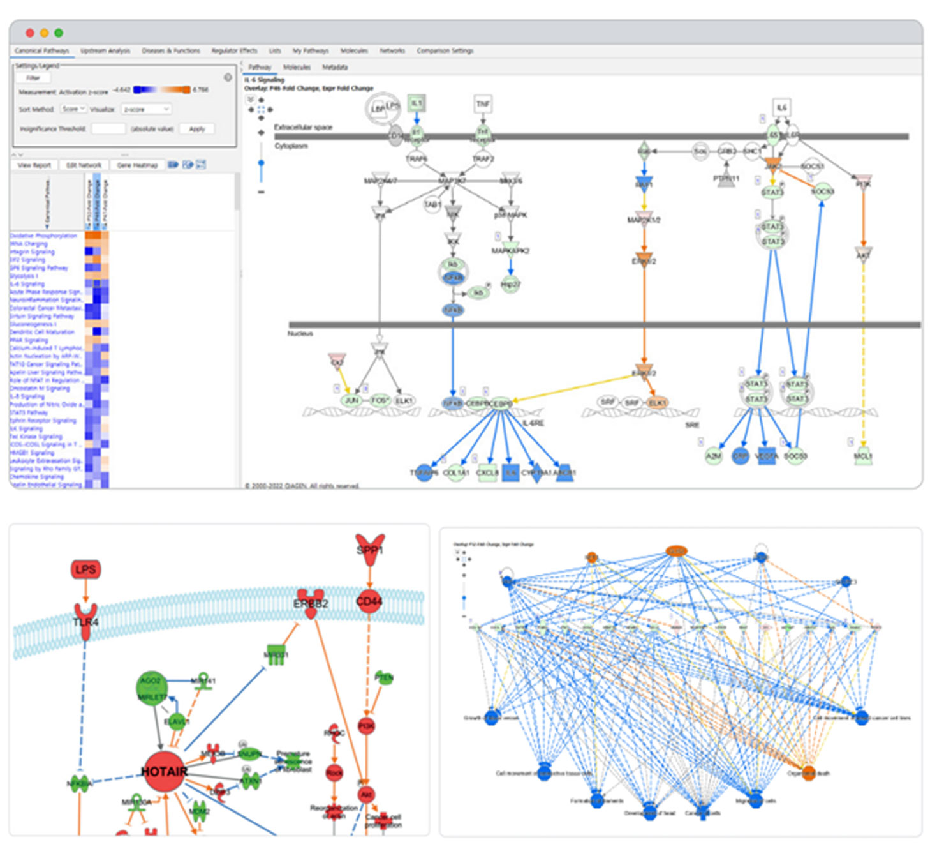Open the Molecules sub-tab in the pathway panel
This screenshot has width=944, height=849.
click(297, 67)
